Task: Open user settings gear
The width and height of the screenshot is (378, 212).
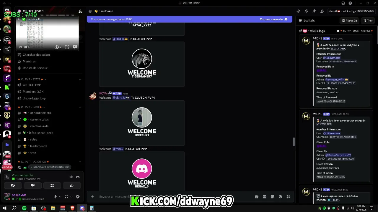Action: click(78, 197)
